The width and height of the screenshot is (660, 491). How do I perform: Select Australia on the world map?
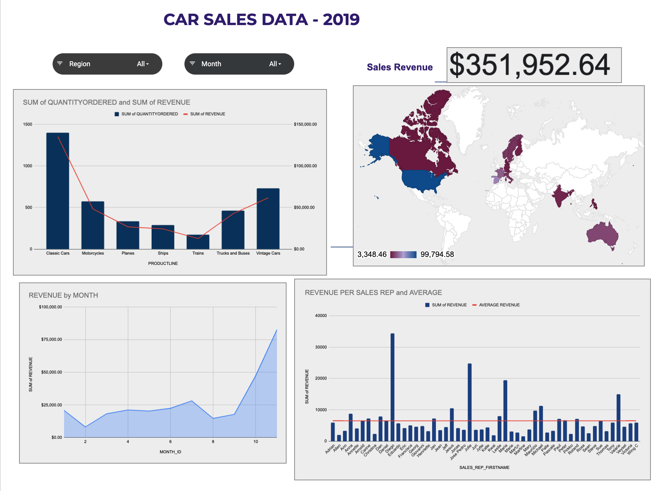[x=602, y=234]
